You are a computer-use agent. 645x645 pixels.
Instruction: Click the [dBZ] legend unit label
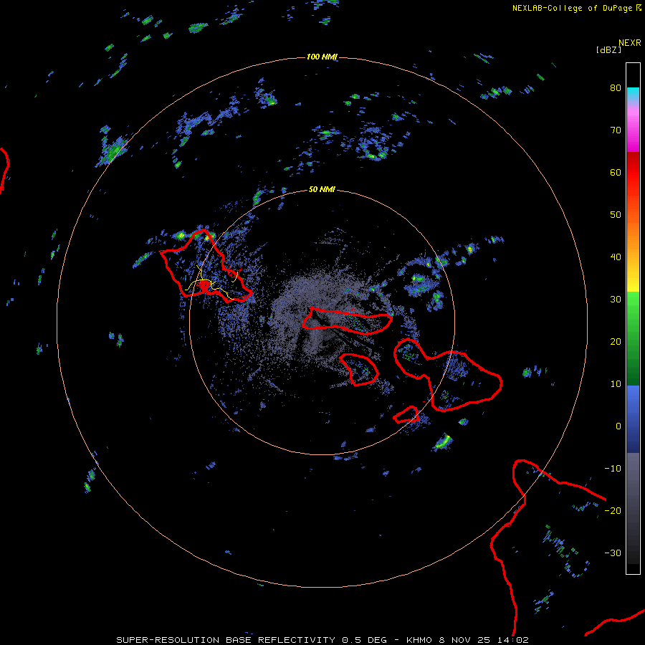tap(608, 49)
